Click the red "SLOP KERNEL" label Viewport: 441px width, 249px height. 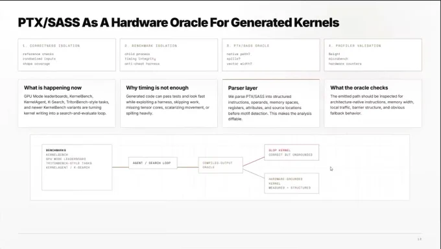coord(280,150)
